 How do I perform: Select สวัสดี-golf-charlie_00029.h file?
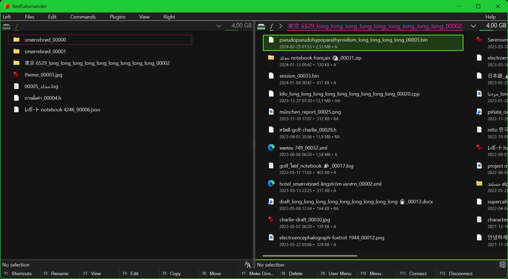pyautogui.click(x=363, y=133)
